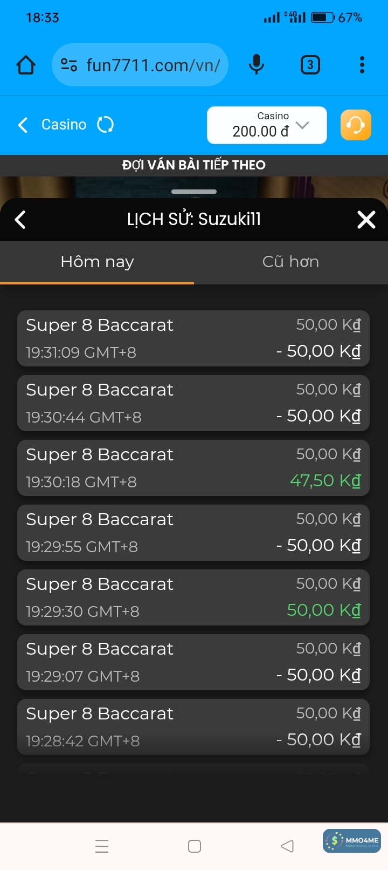
Task: Open the 19:30:18 winning 47,50 entry
Action: 193,468
